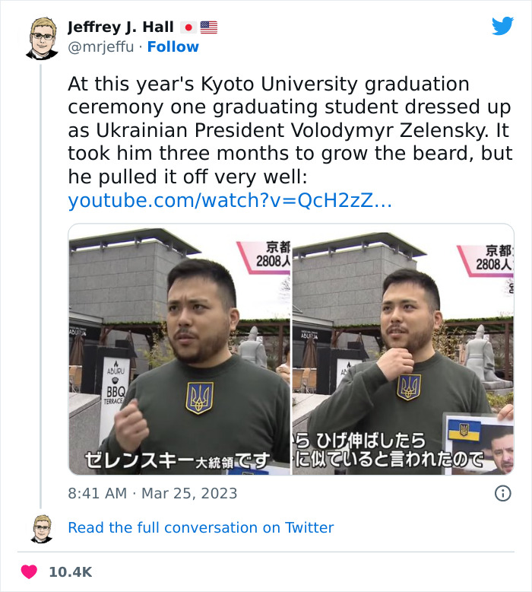Viewport: 532px width, 592px height.
Task: Like the tweet with the heart icon
Action: 28,571
